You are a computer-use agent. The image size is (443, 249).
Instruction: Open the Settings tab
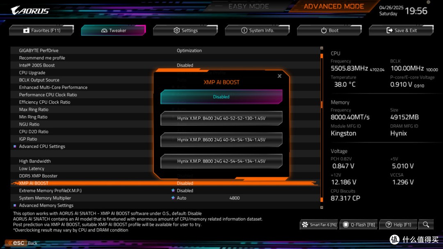(x=185, y=30)
